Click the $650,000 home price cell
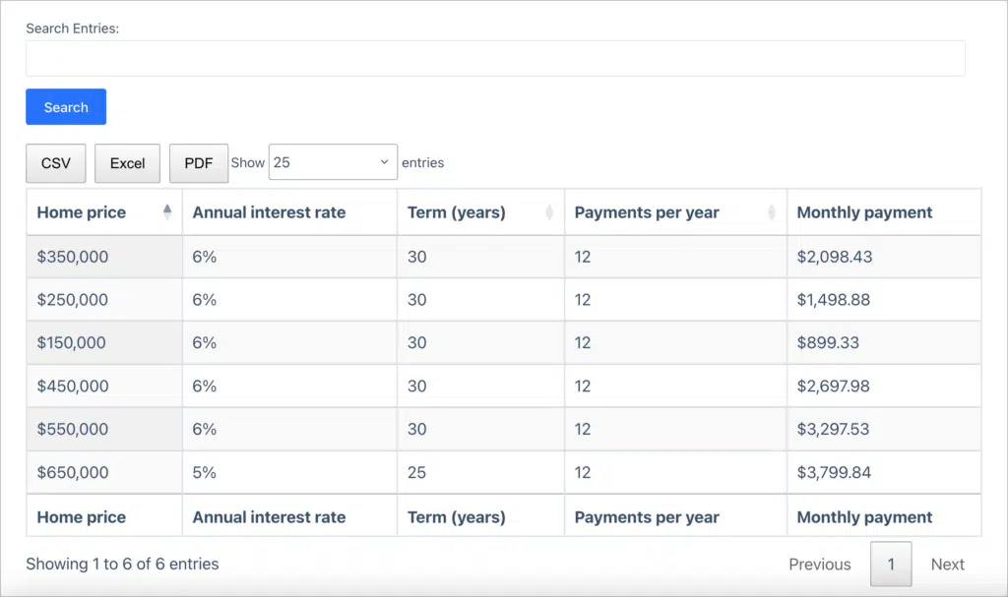 (104, 472)
